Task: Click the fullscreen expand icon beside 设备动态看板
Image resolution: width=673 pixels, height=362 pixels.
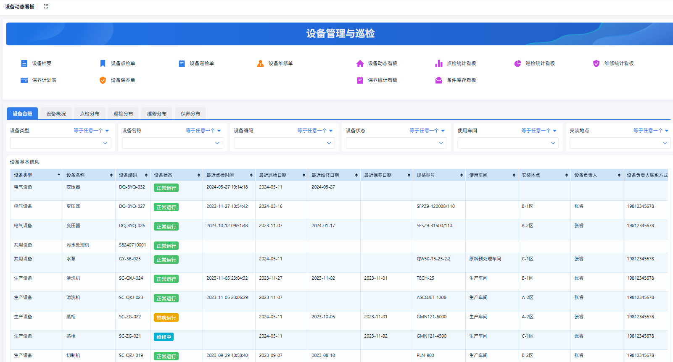Action: (46, 6)
